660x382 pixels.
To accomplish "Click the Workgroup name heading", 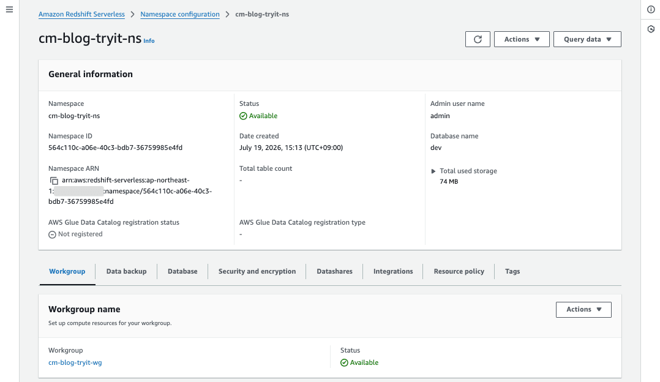I will pos(84,309).
